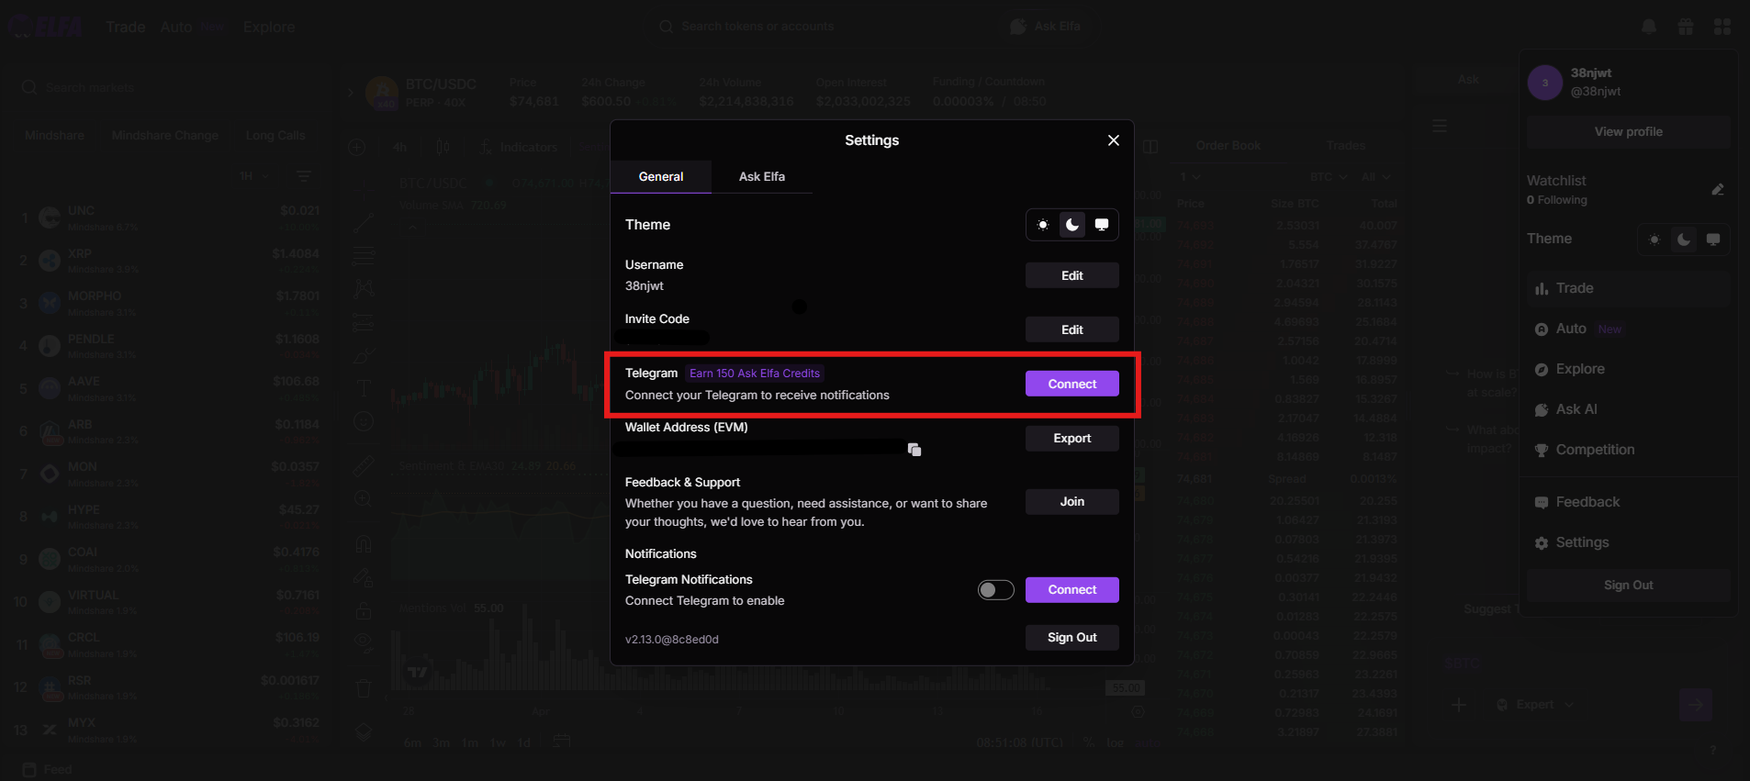Open notifications bell in top bar
1750x781 pixels.
tap(1649, 27)
